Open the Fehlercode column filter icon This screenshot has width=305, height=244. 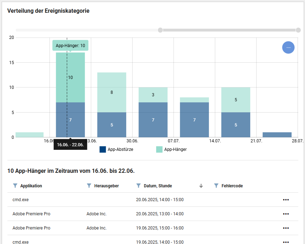click(216, 186)
